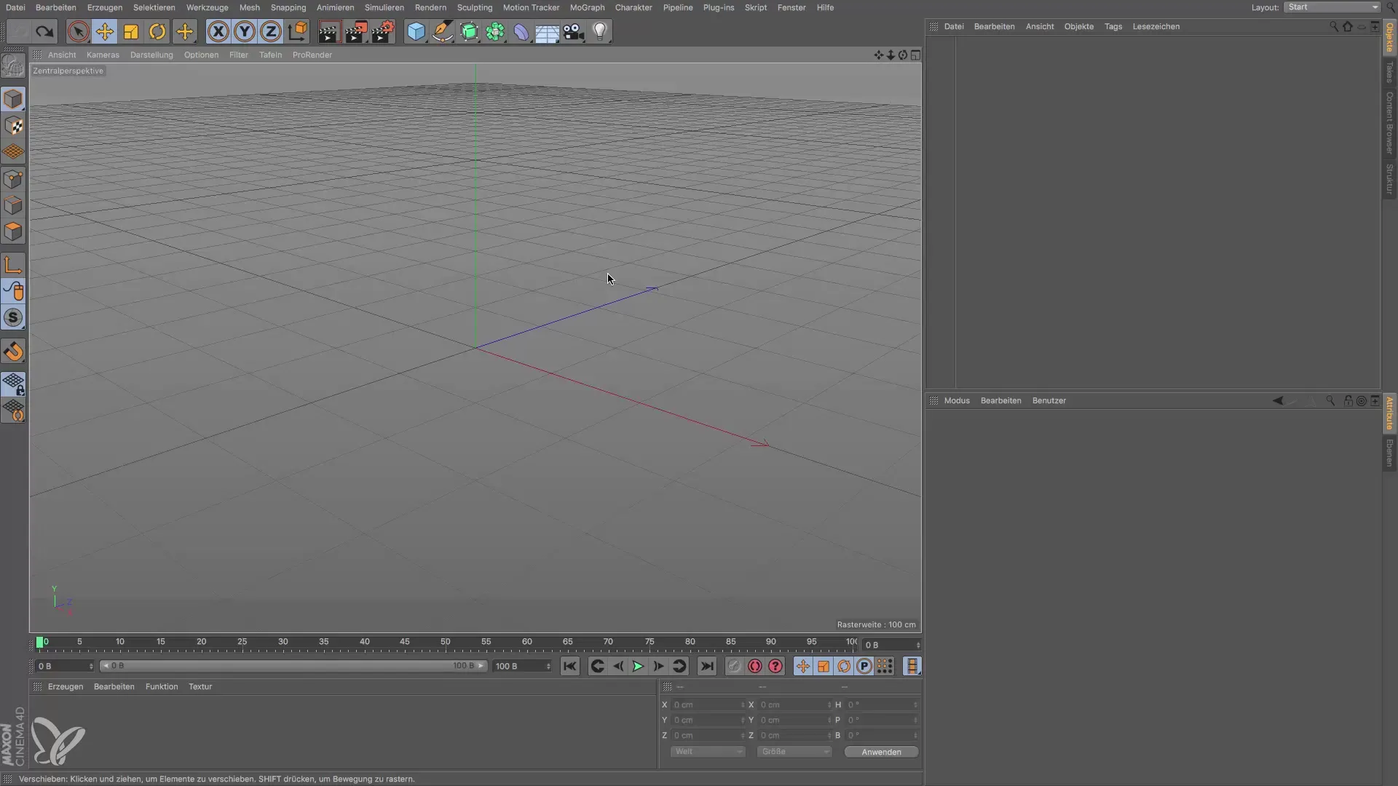The width and height of the screenshot is (1398, 786).
Task: Select the Scale tool
Action: pyautogui.click(x=131, y=32)
